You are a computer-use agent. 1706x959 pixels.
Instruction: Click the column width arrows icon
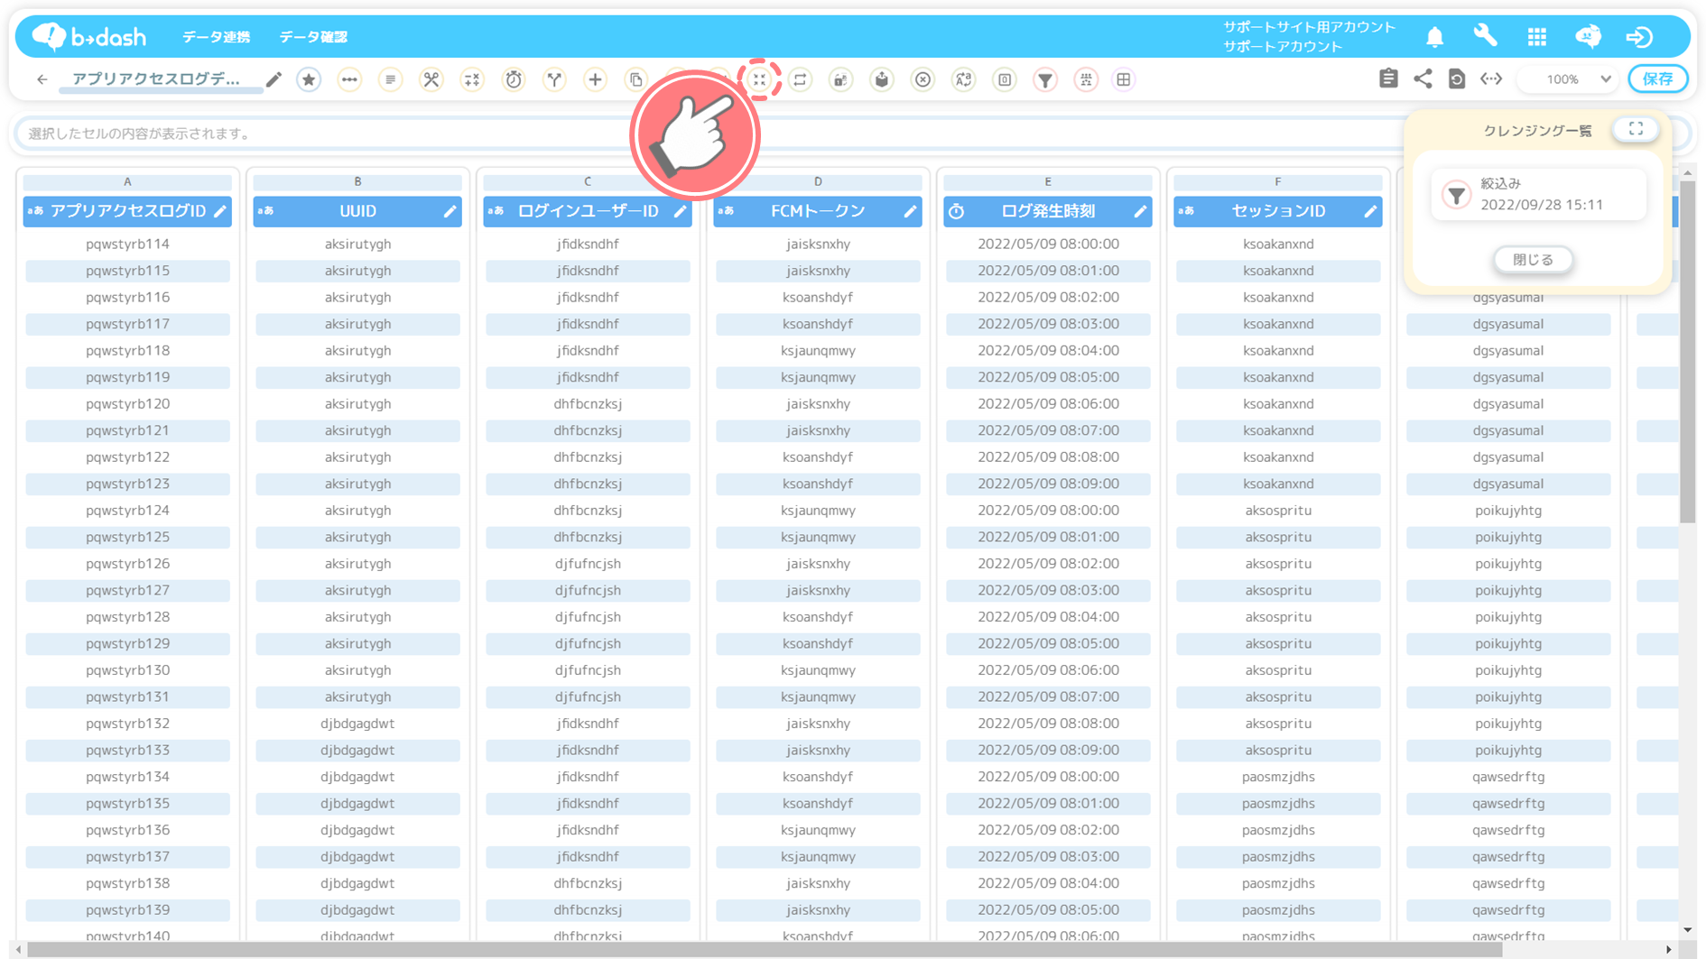(1491, 78)
